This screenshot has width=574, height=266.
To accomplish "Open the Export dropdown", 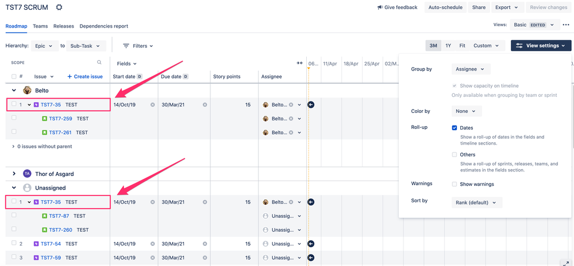I will [507, 7].
